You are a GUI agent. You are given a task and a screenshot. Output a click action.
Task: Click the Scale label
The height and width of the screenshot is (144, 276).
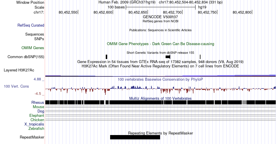40,7
